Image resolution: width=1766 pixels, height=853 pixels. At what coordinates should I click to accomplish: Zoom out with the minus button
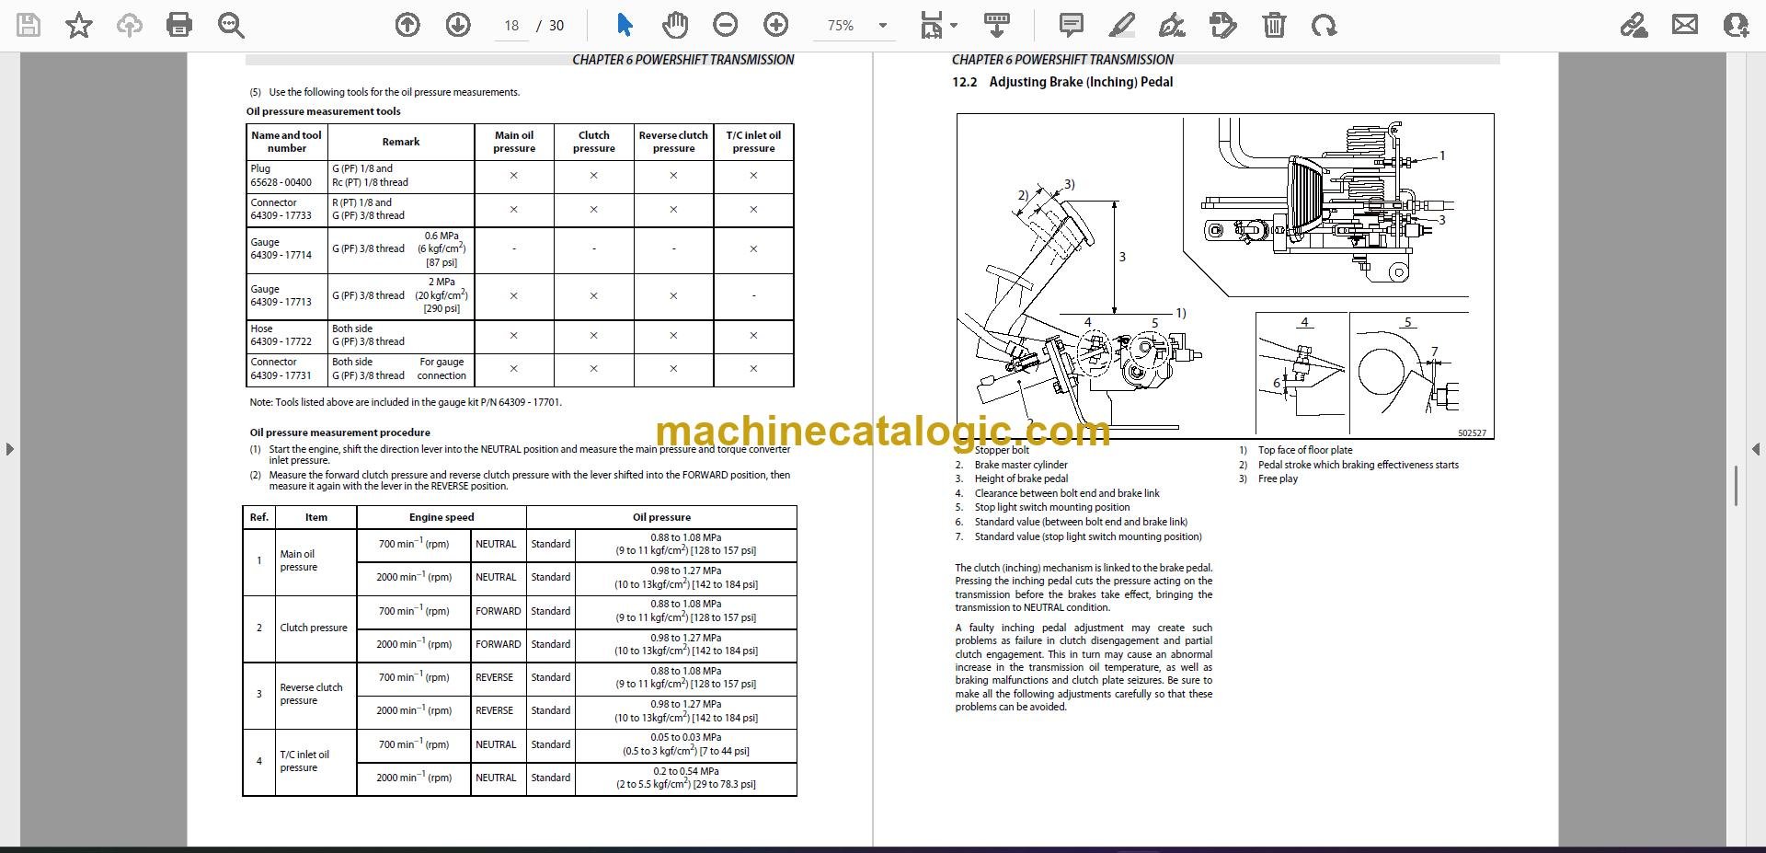point(726,25)
